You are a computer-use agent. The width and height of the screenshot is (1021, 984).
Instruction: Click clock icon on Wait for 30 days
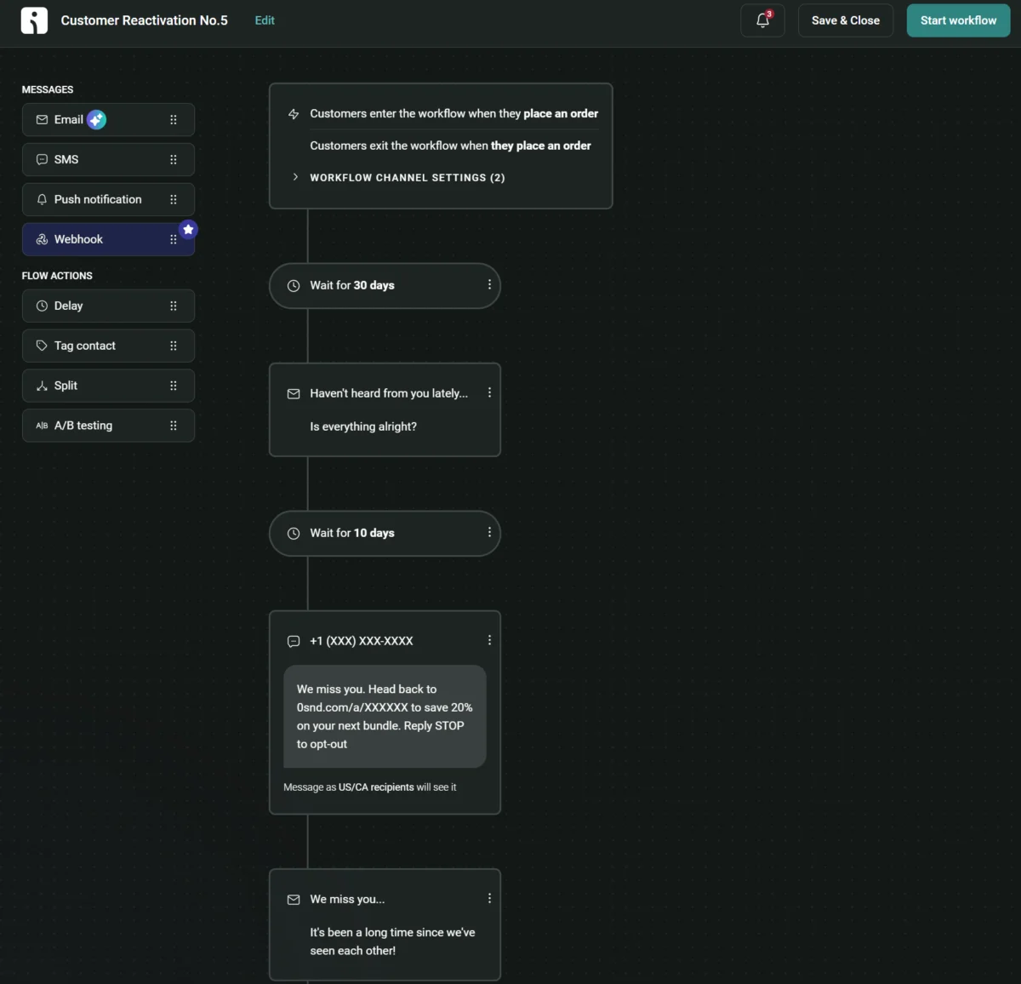294,286
